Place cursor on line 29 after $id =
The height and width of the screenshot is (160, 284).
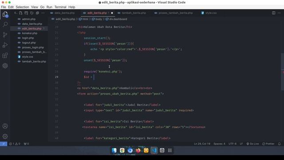(94, 77)
